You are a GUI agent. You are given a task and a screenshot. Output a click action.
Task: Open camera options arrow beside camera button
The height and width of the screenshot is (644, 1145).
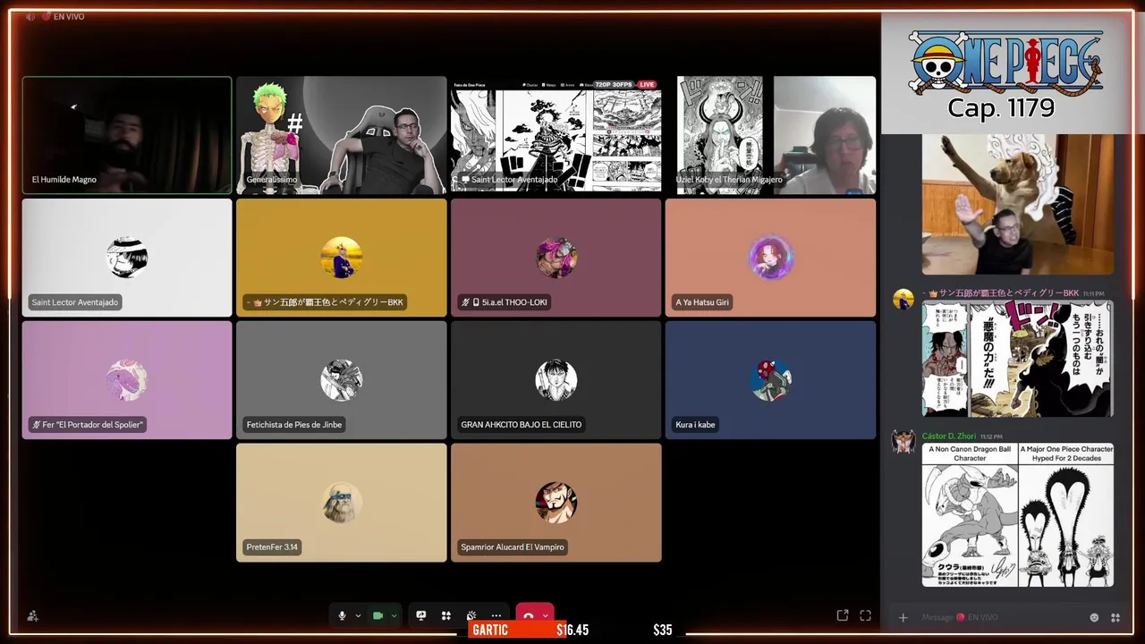coord(394,615)
